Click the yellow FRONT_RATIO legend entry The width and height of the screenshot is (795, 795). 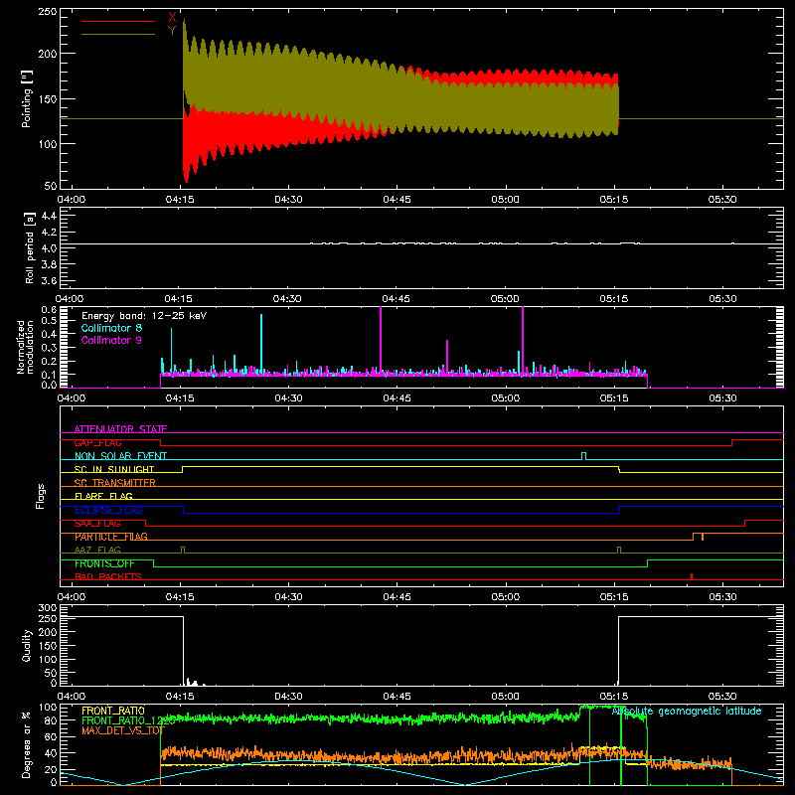click(113, 711)
